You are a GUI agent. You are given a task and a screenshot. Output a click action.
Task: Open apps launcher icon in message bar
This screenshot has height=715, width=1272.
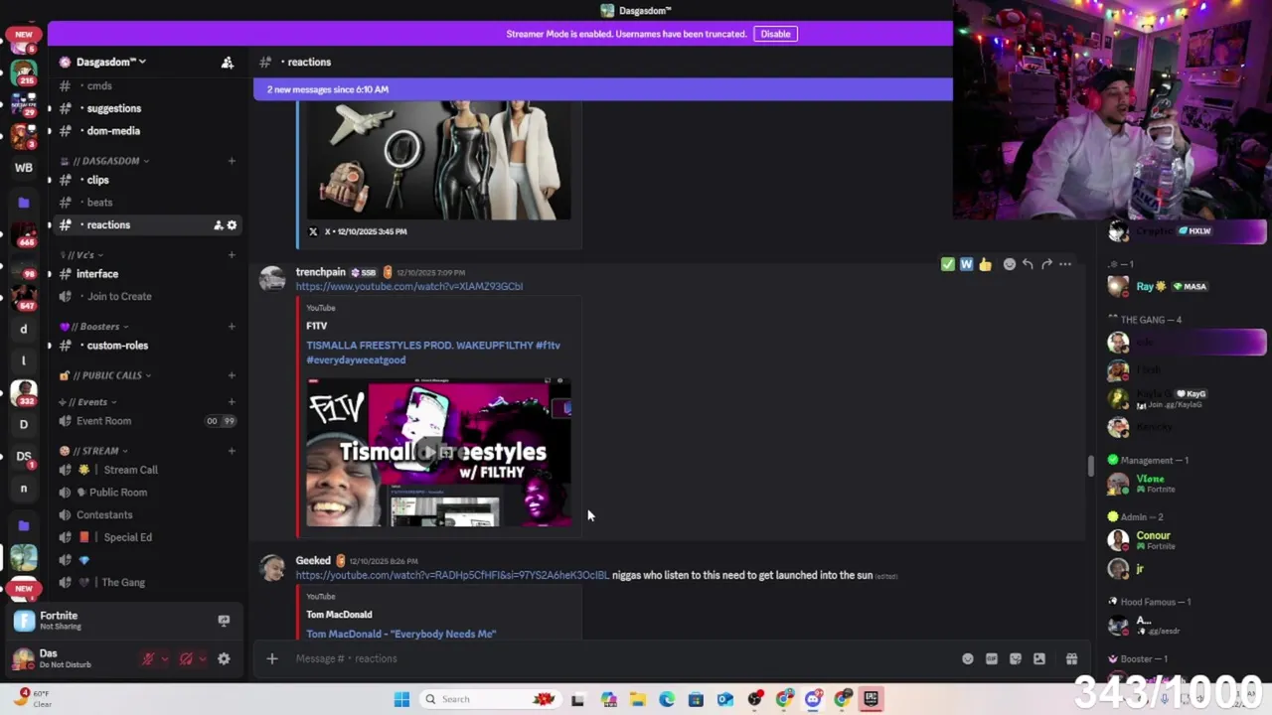coord(1071,658)
